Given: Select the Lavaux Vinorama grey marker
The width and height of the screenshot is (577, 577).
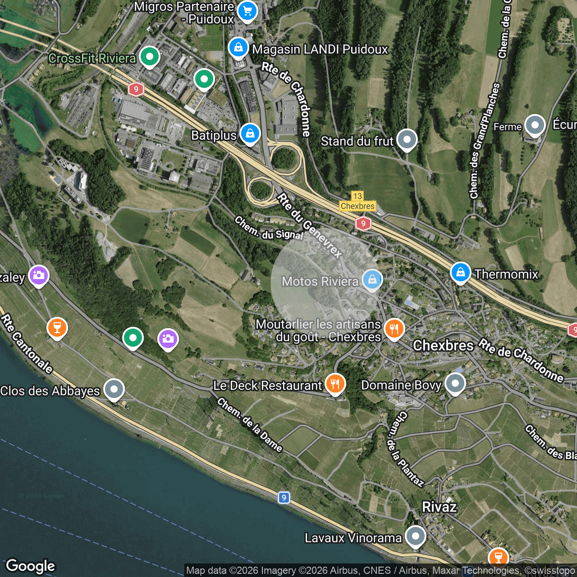Looking at the screenshot, I should [415, 536].
